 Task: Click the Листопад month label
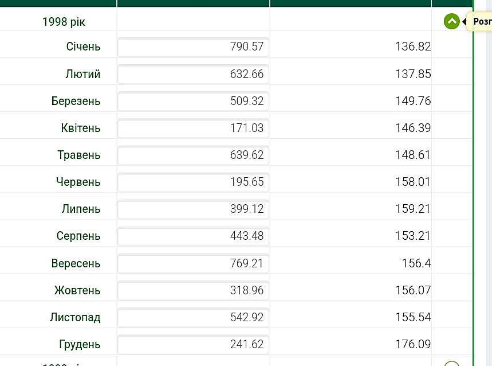pyautogui.click(x=75, y=317)
